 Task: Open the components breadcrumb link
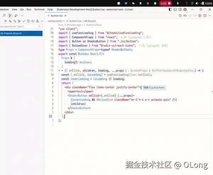[55, 21]
